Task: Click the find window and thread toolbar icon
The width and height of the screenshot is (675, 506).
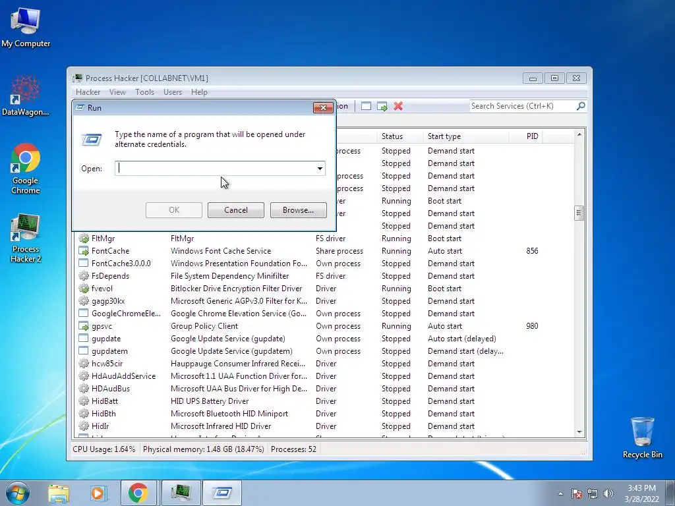Action: [x=382, y=106]
